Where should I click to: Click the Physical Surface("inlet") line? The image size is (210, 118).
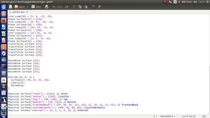click(38, 94)
